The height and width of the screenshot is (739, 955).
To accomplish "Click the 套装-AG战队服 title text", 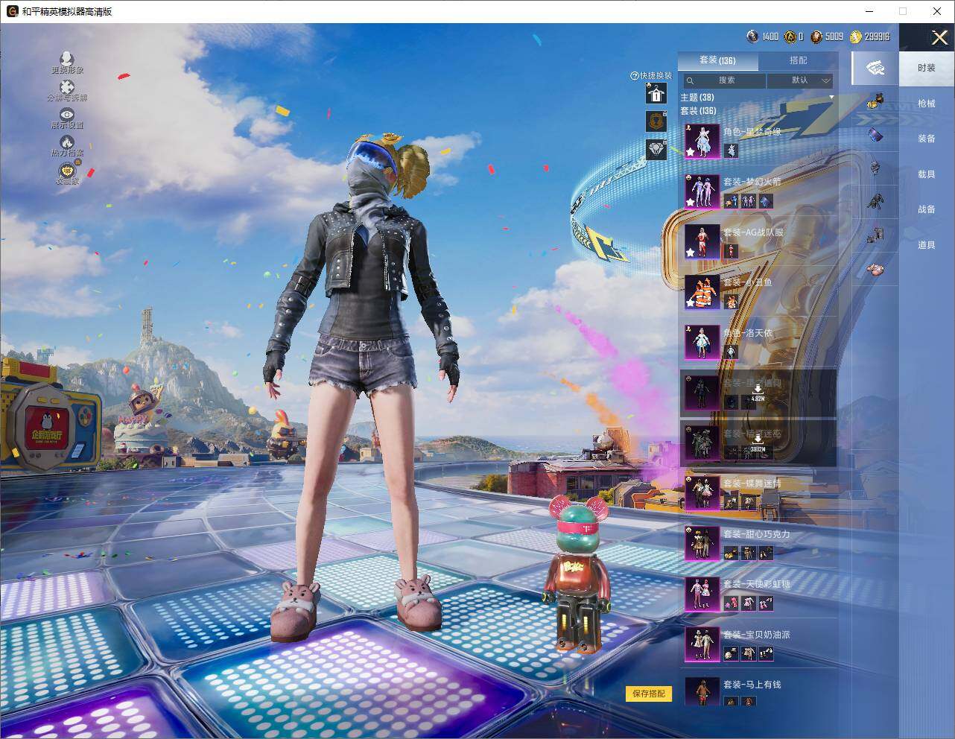I will tap(753, 232).
